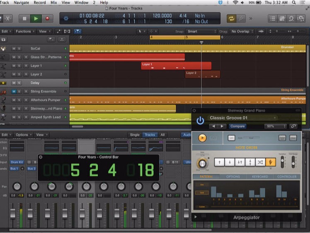Select the Layer 1 red region
310x233 pixels.
[176, 66]
